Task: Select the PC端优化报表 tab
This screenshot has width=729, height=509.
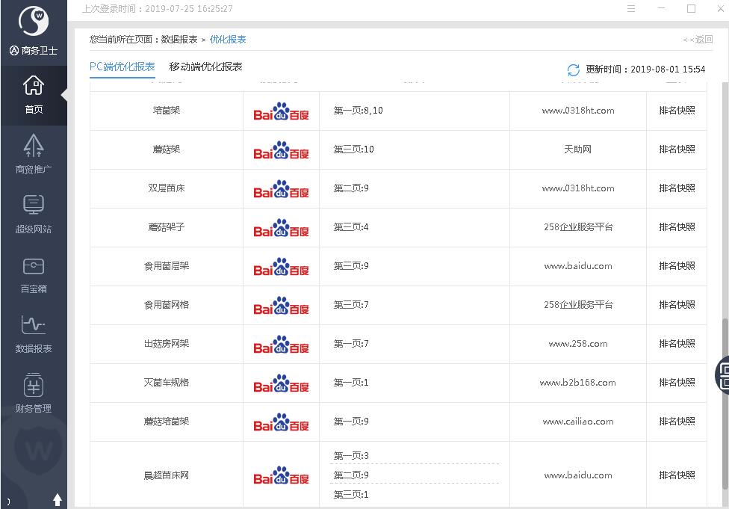Action: pyautogui.click(x=122, y=67)
